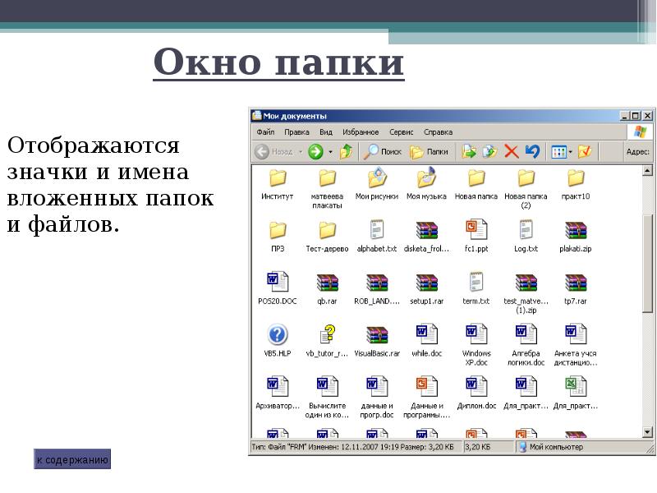Select the Институт folder
The width and height of the screenshot is (657, 493).
278,179
